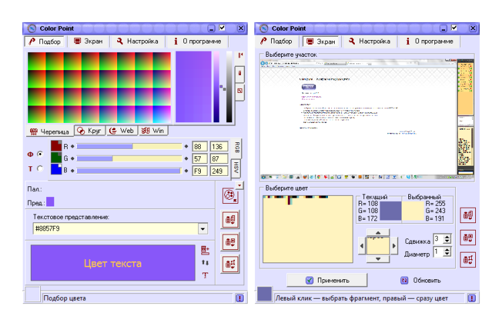Adjust the G channel slider bar
This screenshot has width=502, height=326.
pyautogui.click(x=129, y=158)
